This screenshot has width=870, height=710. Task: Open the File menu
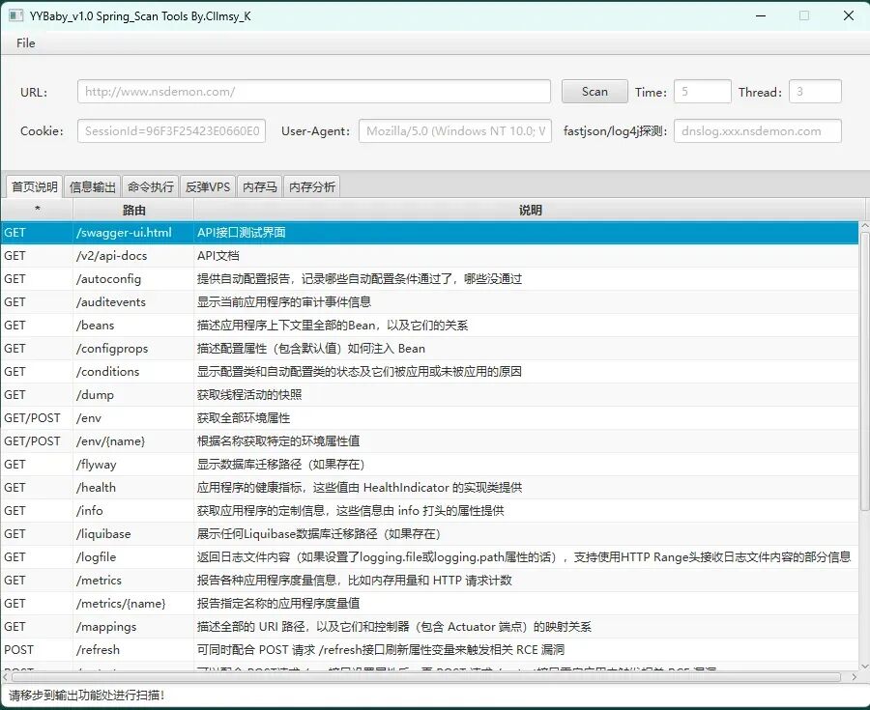25,43
